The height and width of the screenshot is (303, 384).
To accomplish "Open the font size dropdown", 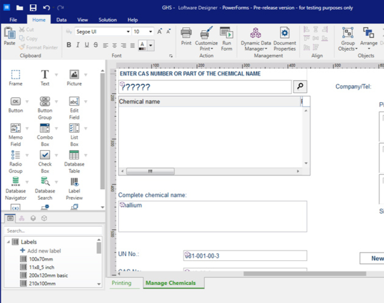I will pyautogui.click(x=151, y=32).
